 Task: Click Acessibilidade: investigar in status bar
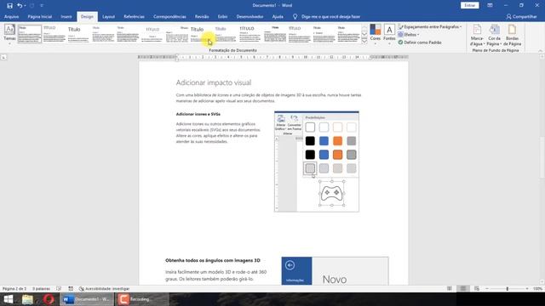pos(104,289)
